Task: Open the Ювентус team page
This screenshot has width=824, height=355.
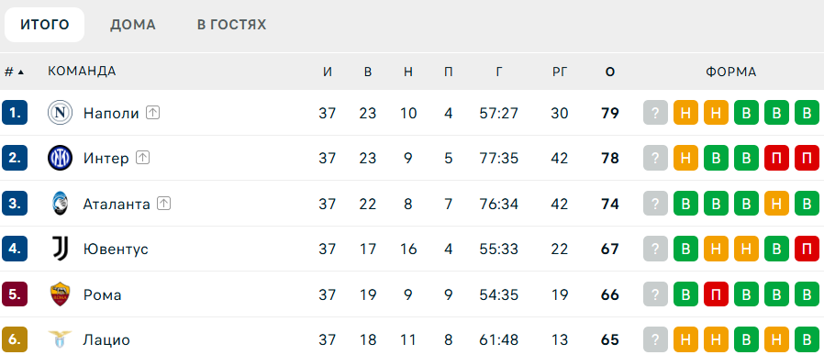Action: 116,249
